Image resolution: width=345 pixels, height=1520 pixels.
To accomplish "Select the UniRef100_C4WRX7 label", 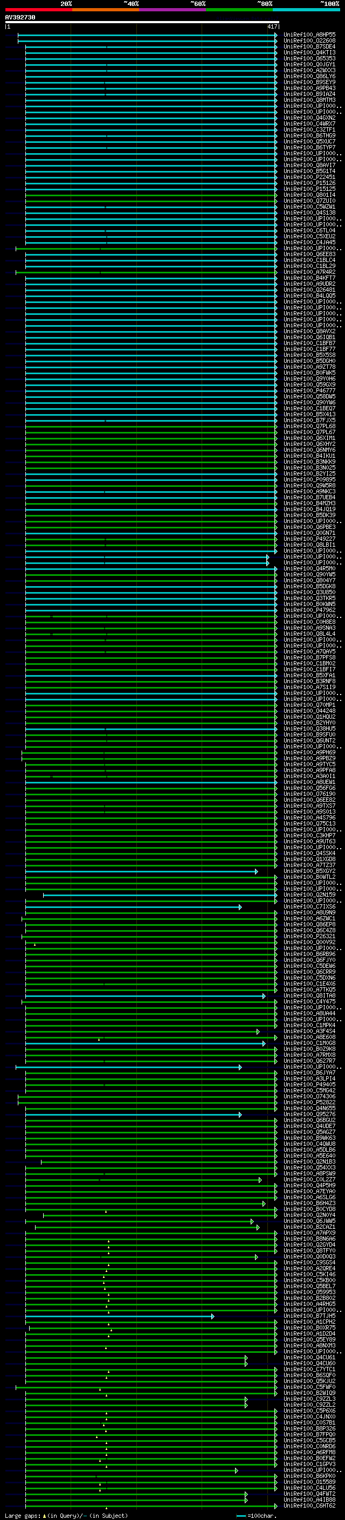I will [x=309, y=124].
